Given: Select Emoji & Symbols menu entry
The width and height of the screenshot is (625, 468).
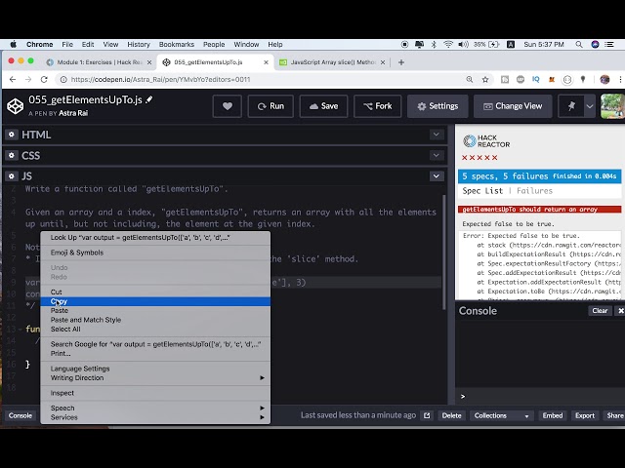Looking at the screenshot, I should tap(155, 253).
